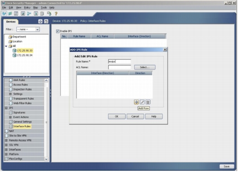Toggle the Enable IPS checkbox

57,31
